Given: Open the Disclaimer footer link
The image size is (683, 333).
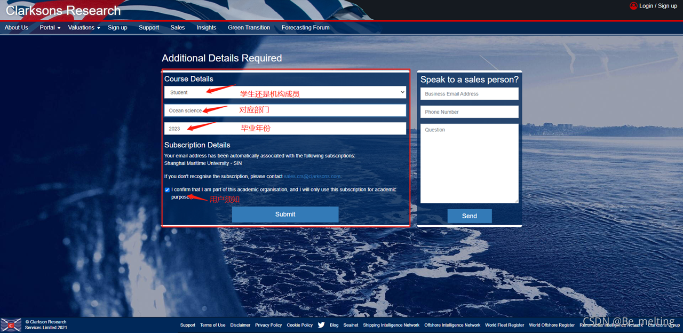Looking at the screenshot, I should (241, 325).
